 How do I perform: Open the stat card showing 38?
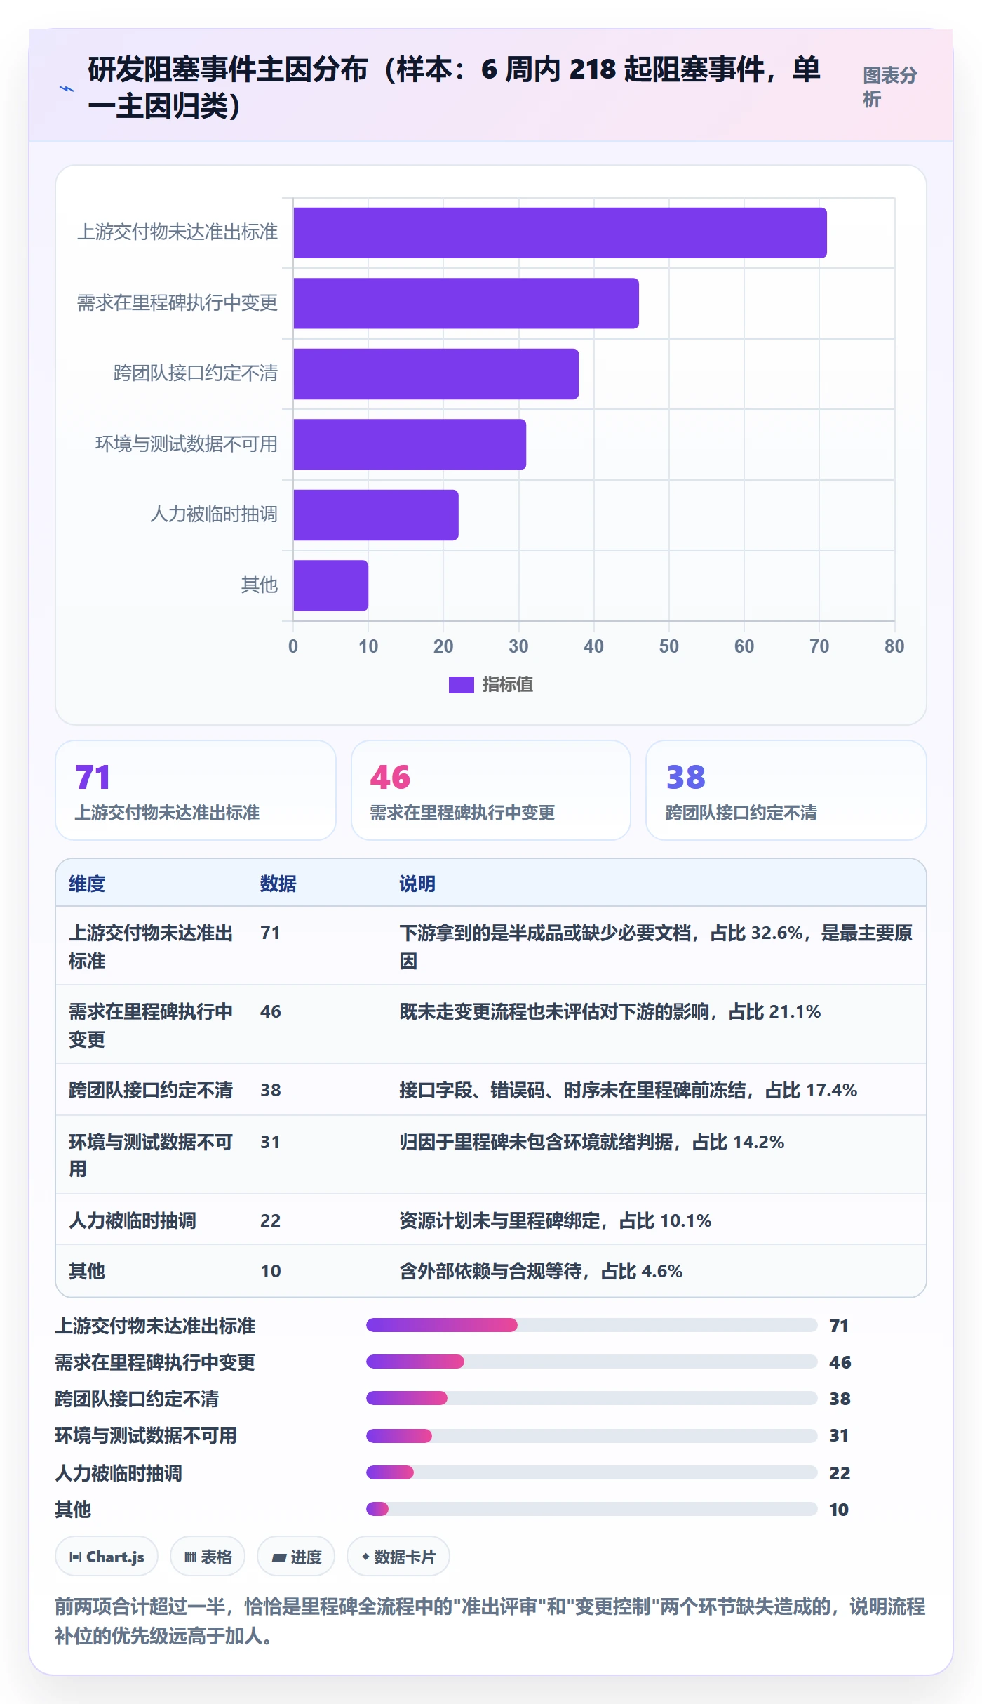coord(786,790)
